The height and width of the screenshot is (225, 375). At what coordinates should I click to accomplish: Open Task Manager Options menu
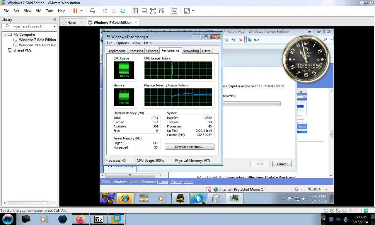tap(122, 43)
